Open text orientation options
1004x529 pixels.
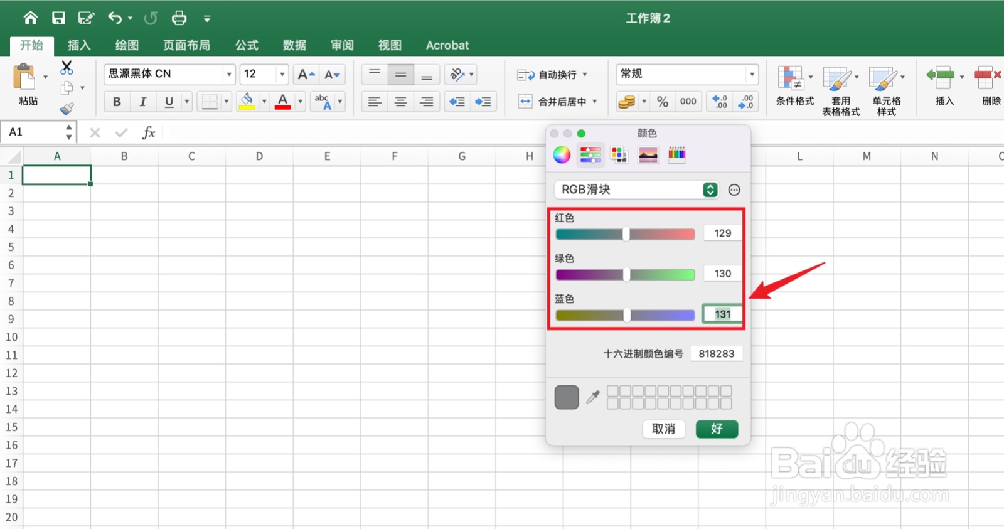pyautogui.click(x=461, y=75)
